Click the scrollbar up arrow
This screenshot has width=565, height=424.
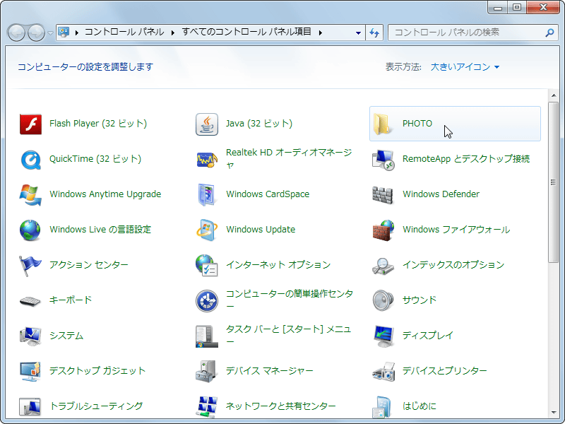coord(554,95)
